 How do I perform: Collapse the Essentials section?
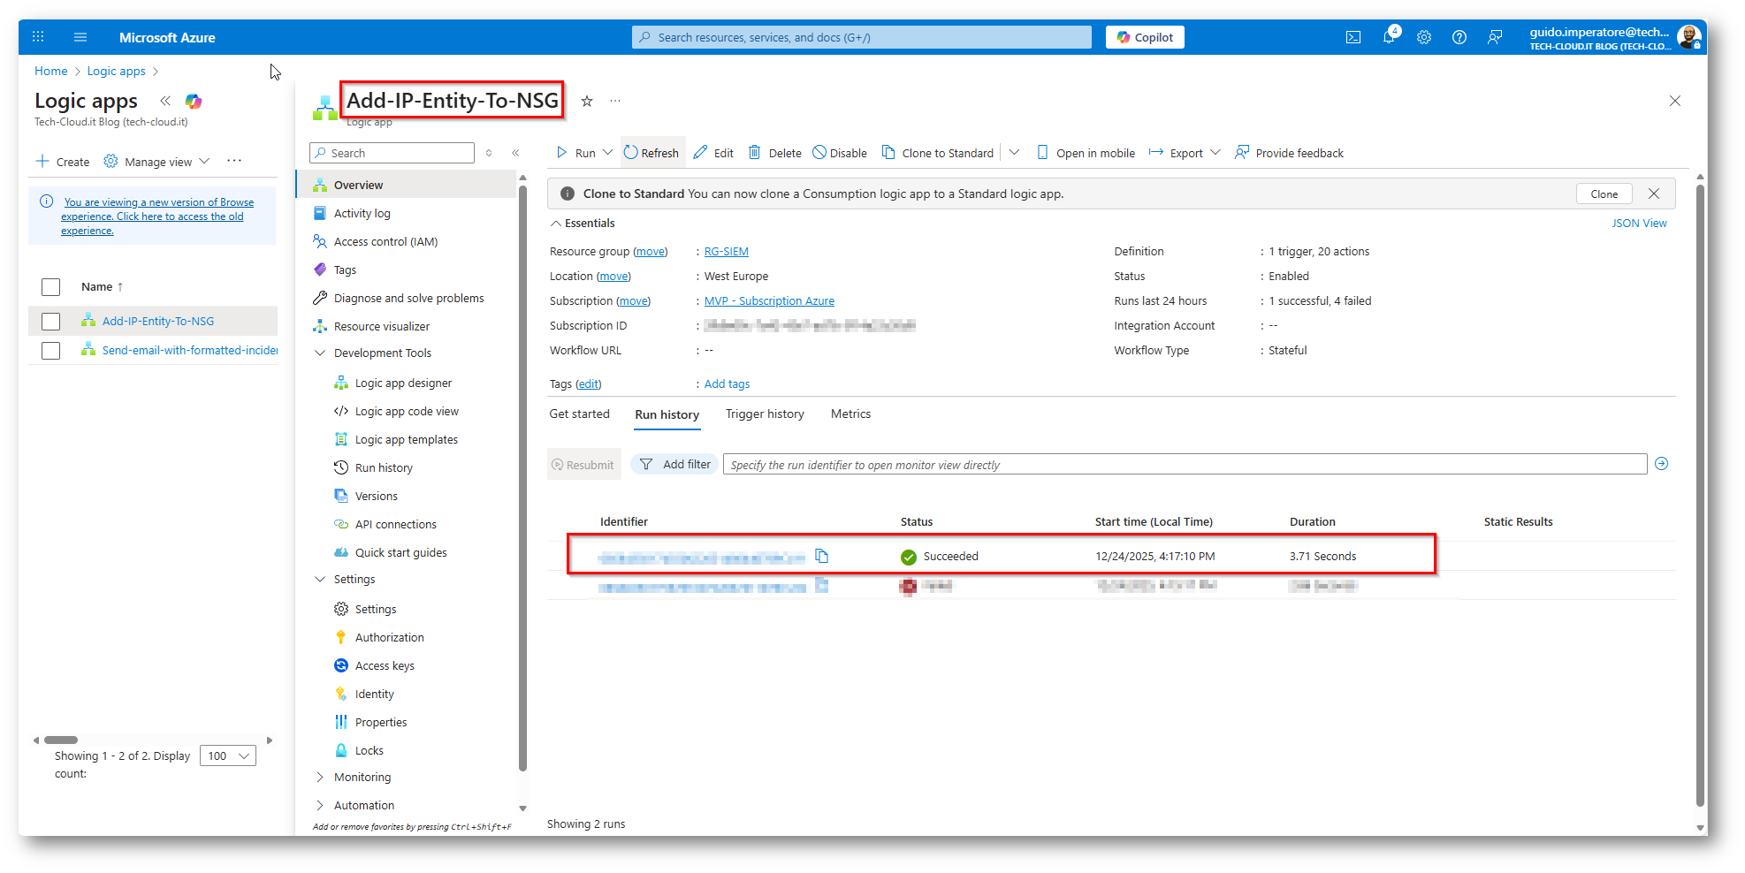(x=556, y=224)
